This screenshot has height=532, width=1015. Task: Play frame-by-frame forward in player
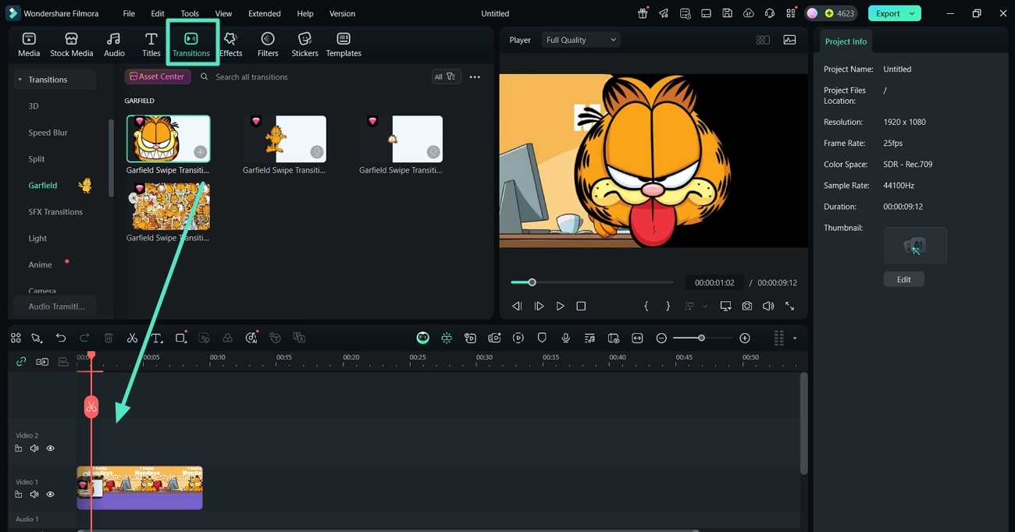tap(539, 307)
